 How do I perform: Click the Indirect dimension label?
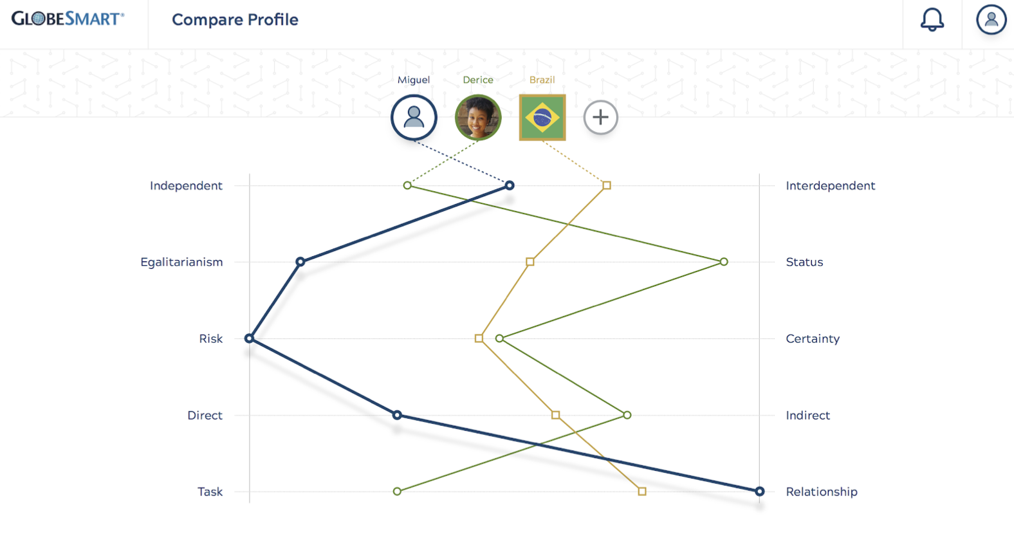[807, 416]
